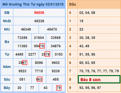Click number 11360 in Ba row

pos(22,46)
